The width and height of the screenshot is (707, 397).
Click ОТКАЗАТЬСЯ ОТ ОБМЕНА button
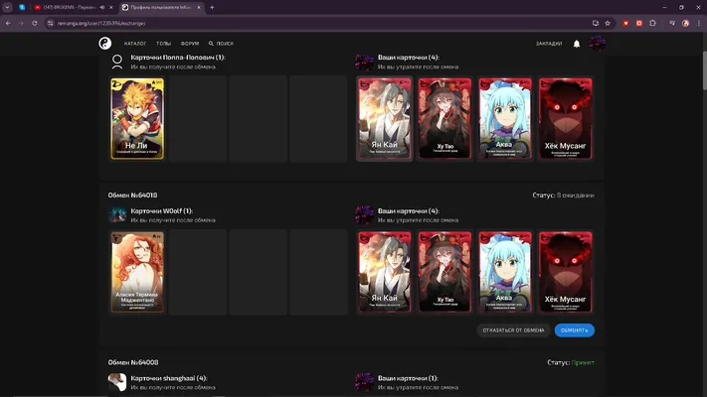pos(513,330)
